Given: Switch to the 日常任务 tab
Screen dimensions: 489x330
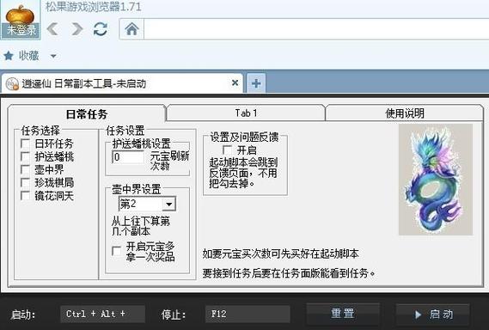Looking at the screenshot, I should click(x=87, y=113).
